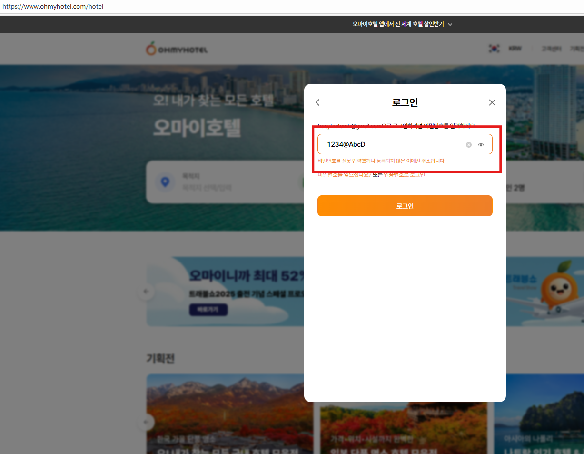This screenshot has height=454, width=584.
Task: Expand the 오마이호텔 앱 discount banner chevron
Action: tap(450, 24)
